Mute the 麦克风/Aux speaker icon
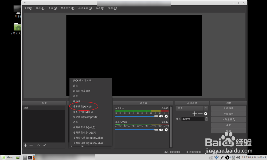The height and width of the screenshot is (160, 267). (x=162, y=130)
